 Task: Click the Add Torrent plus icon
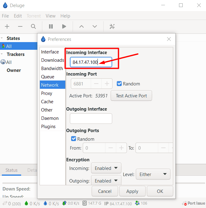7,26
